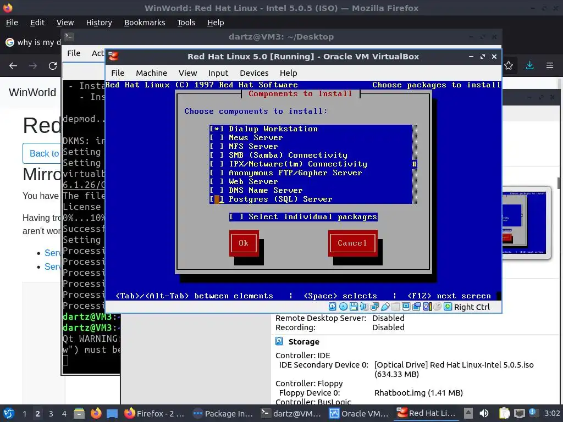Toggle Dialup Workstation checkbox
This screenshot has height=422, width=563.
217,129
